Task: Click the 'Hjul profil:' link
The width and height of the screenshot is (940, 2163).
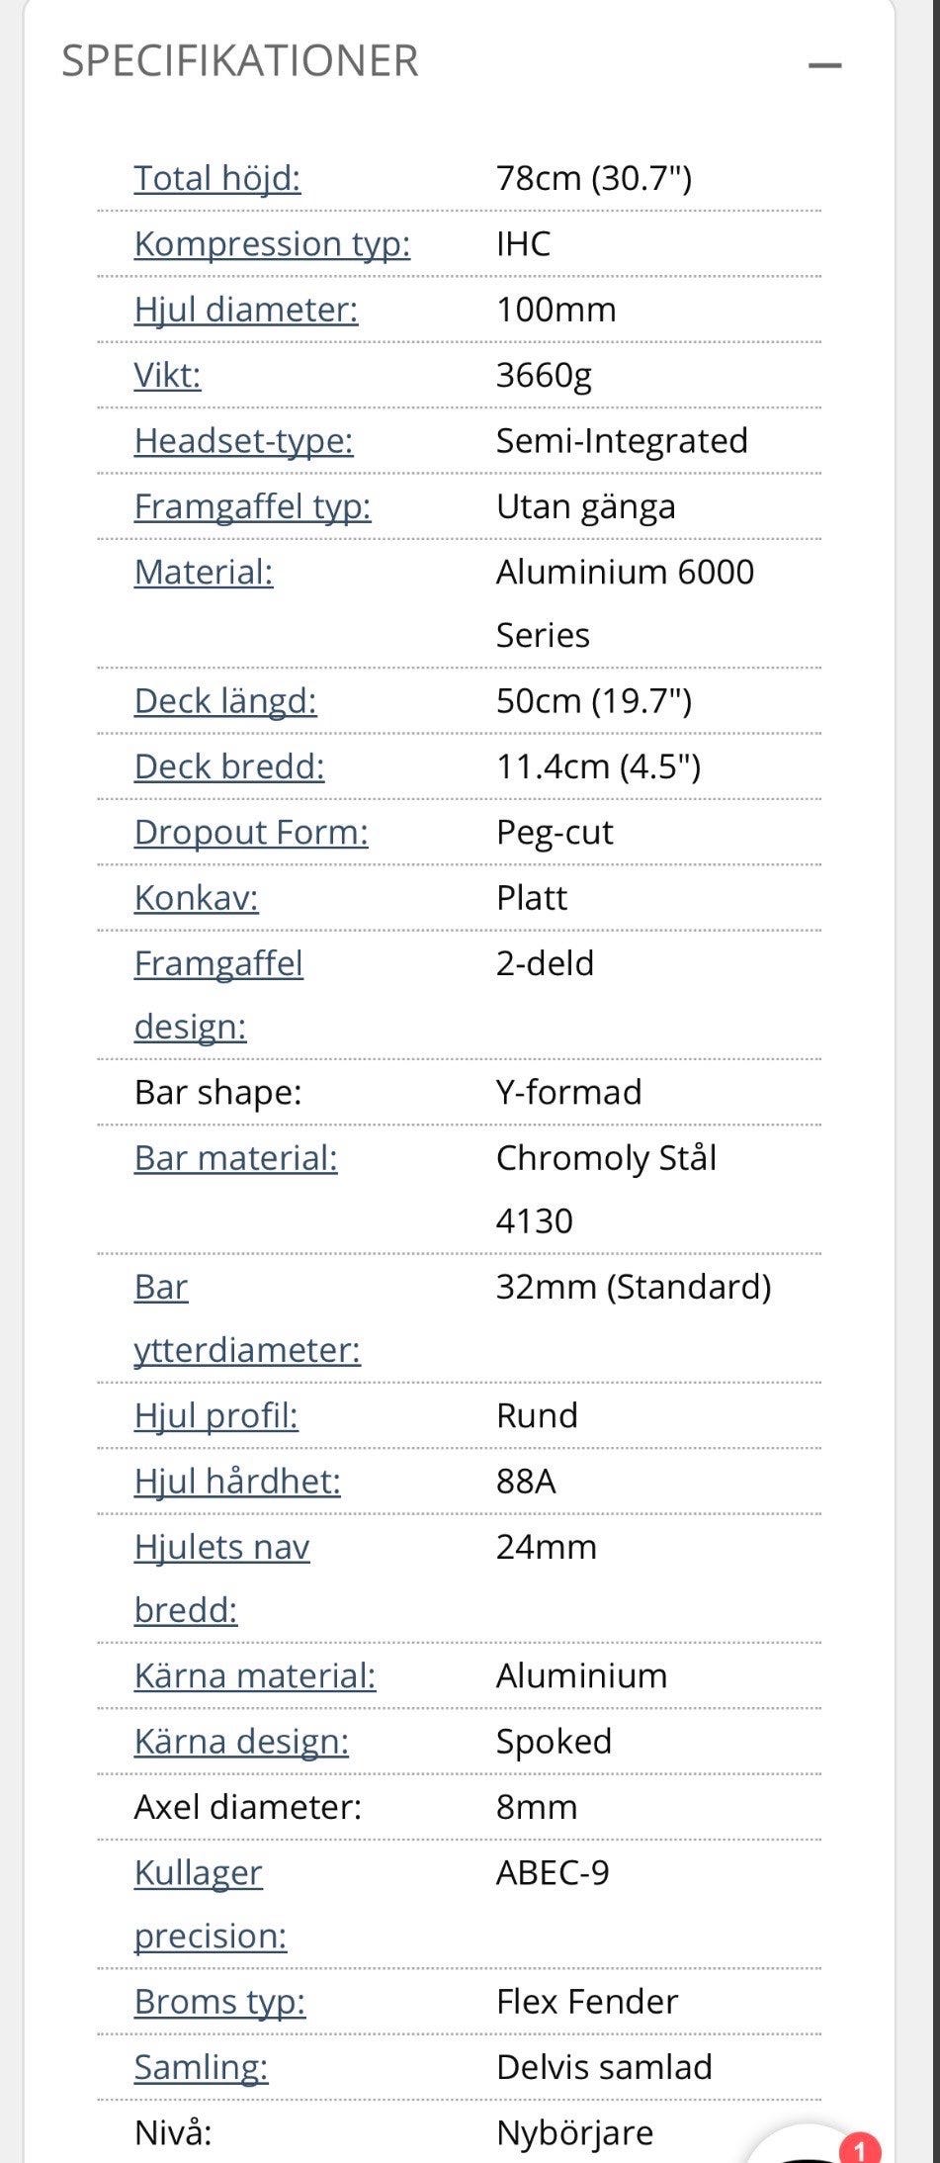Action: pos(216,1415)
